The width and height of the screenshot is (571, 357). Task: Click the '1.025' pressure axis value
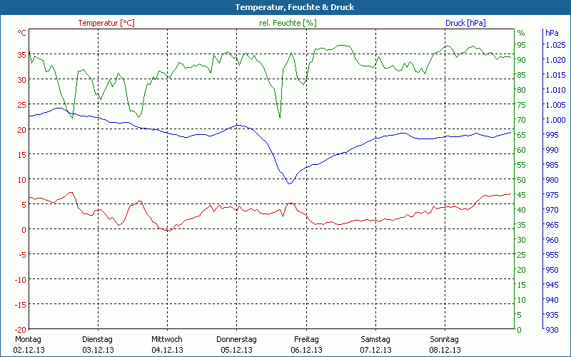tap(556, 45)
